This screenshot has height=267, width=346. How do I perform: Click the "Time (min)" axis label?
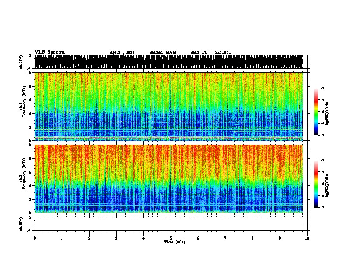(x=175, y=242)
